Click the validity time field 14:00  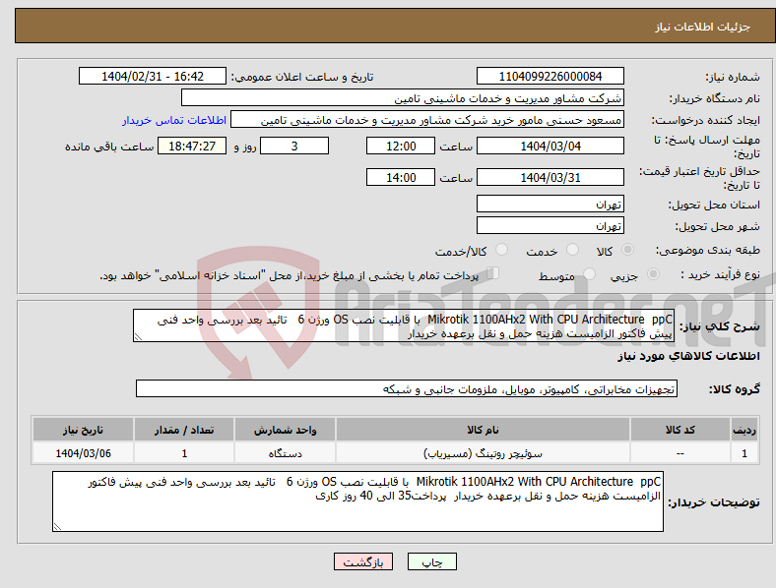(x=401, y=177)
